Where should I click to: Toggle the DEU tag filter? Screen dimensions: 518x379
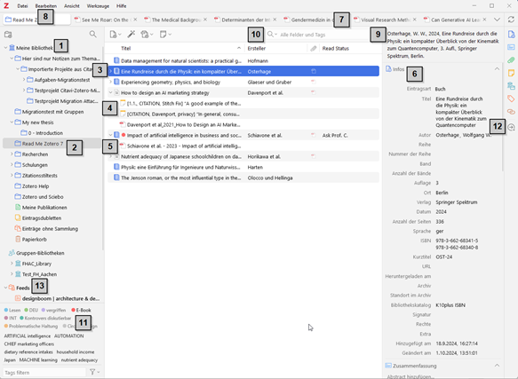(31, 311)
